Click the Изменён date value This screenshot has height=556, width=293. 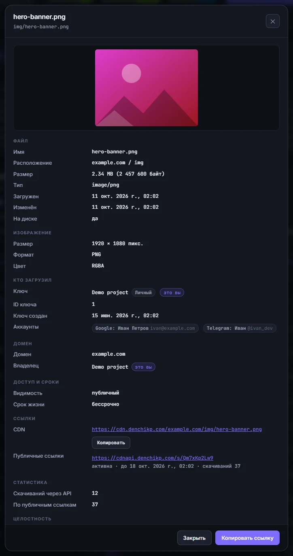click(125, 207)
